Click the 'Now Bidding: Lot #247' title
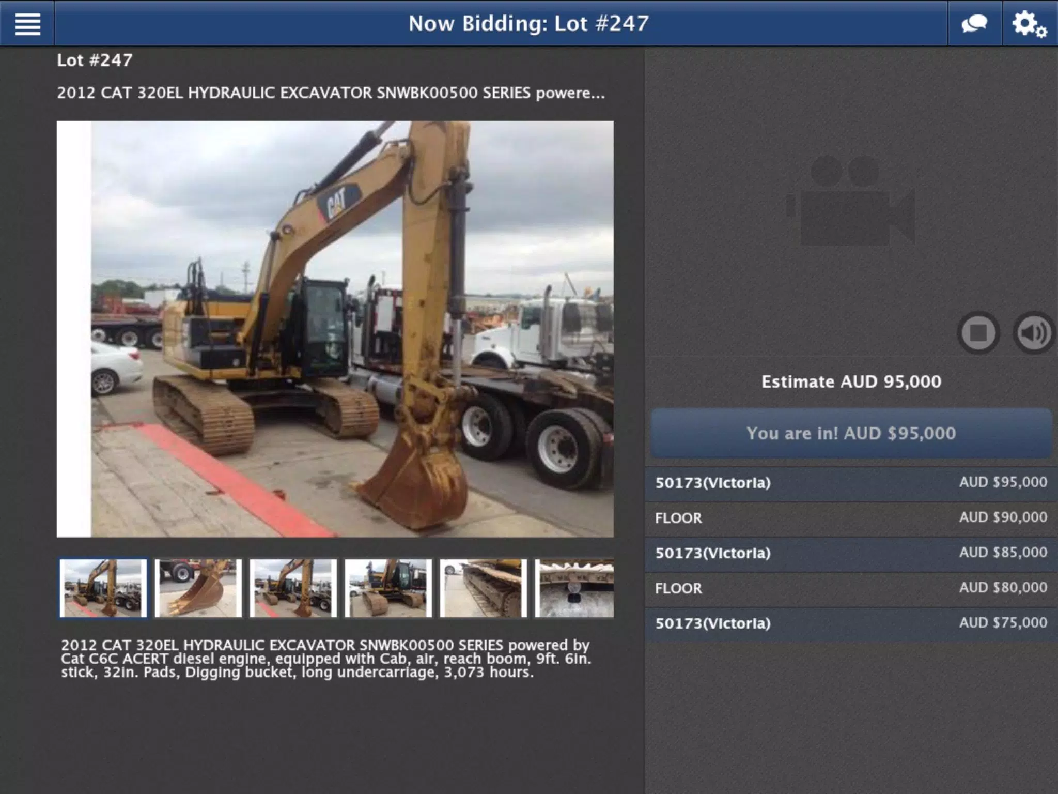The height and width of the screenshot is (794, 1058). (528, 24)
